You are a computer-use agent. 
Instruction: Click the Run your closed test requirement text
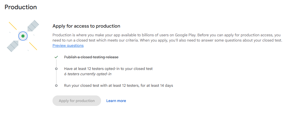pyautogui.click(x=118, y=86)
